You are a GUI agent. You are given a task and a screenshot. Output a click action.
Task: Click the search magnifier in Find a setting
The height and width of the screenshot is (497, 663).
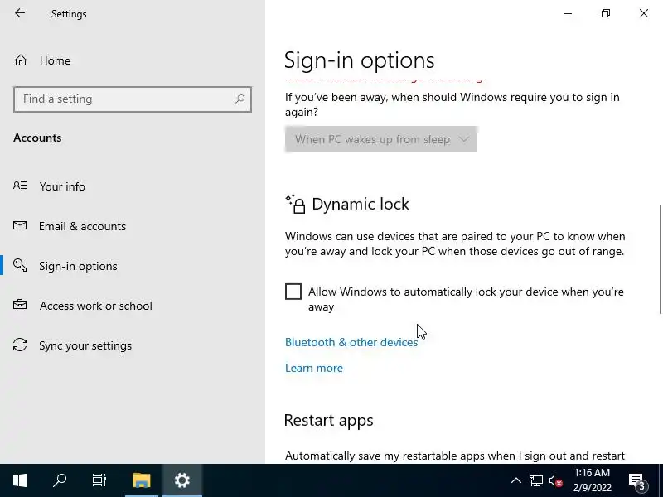[x=240, y=99]
